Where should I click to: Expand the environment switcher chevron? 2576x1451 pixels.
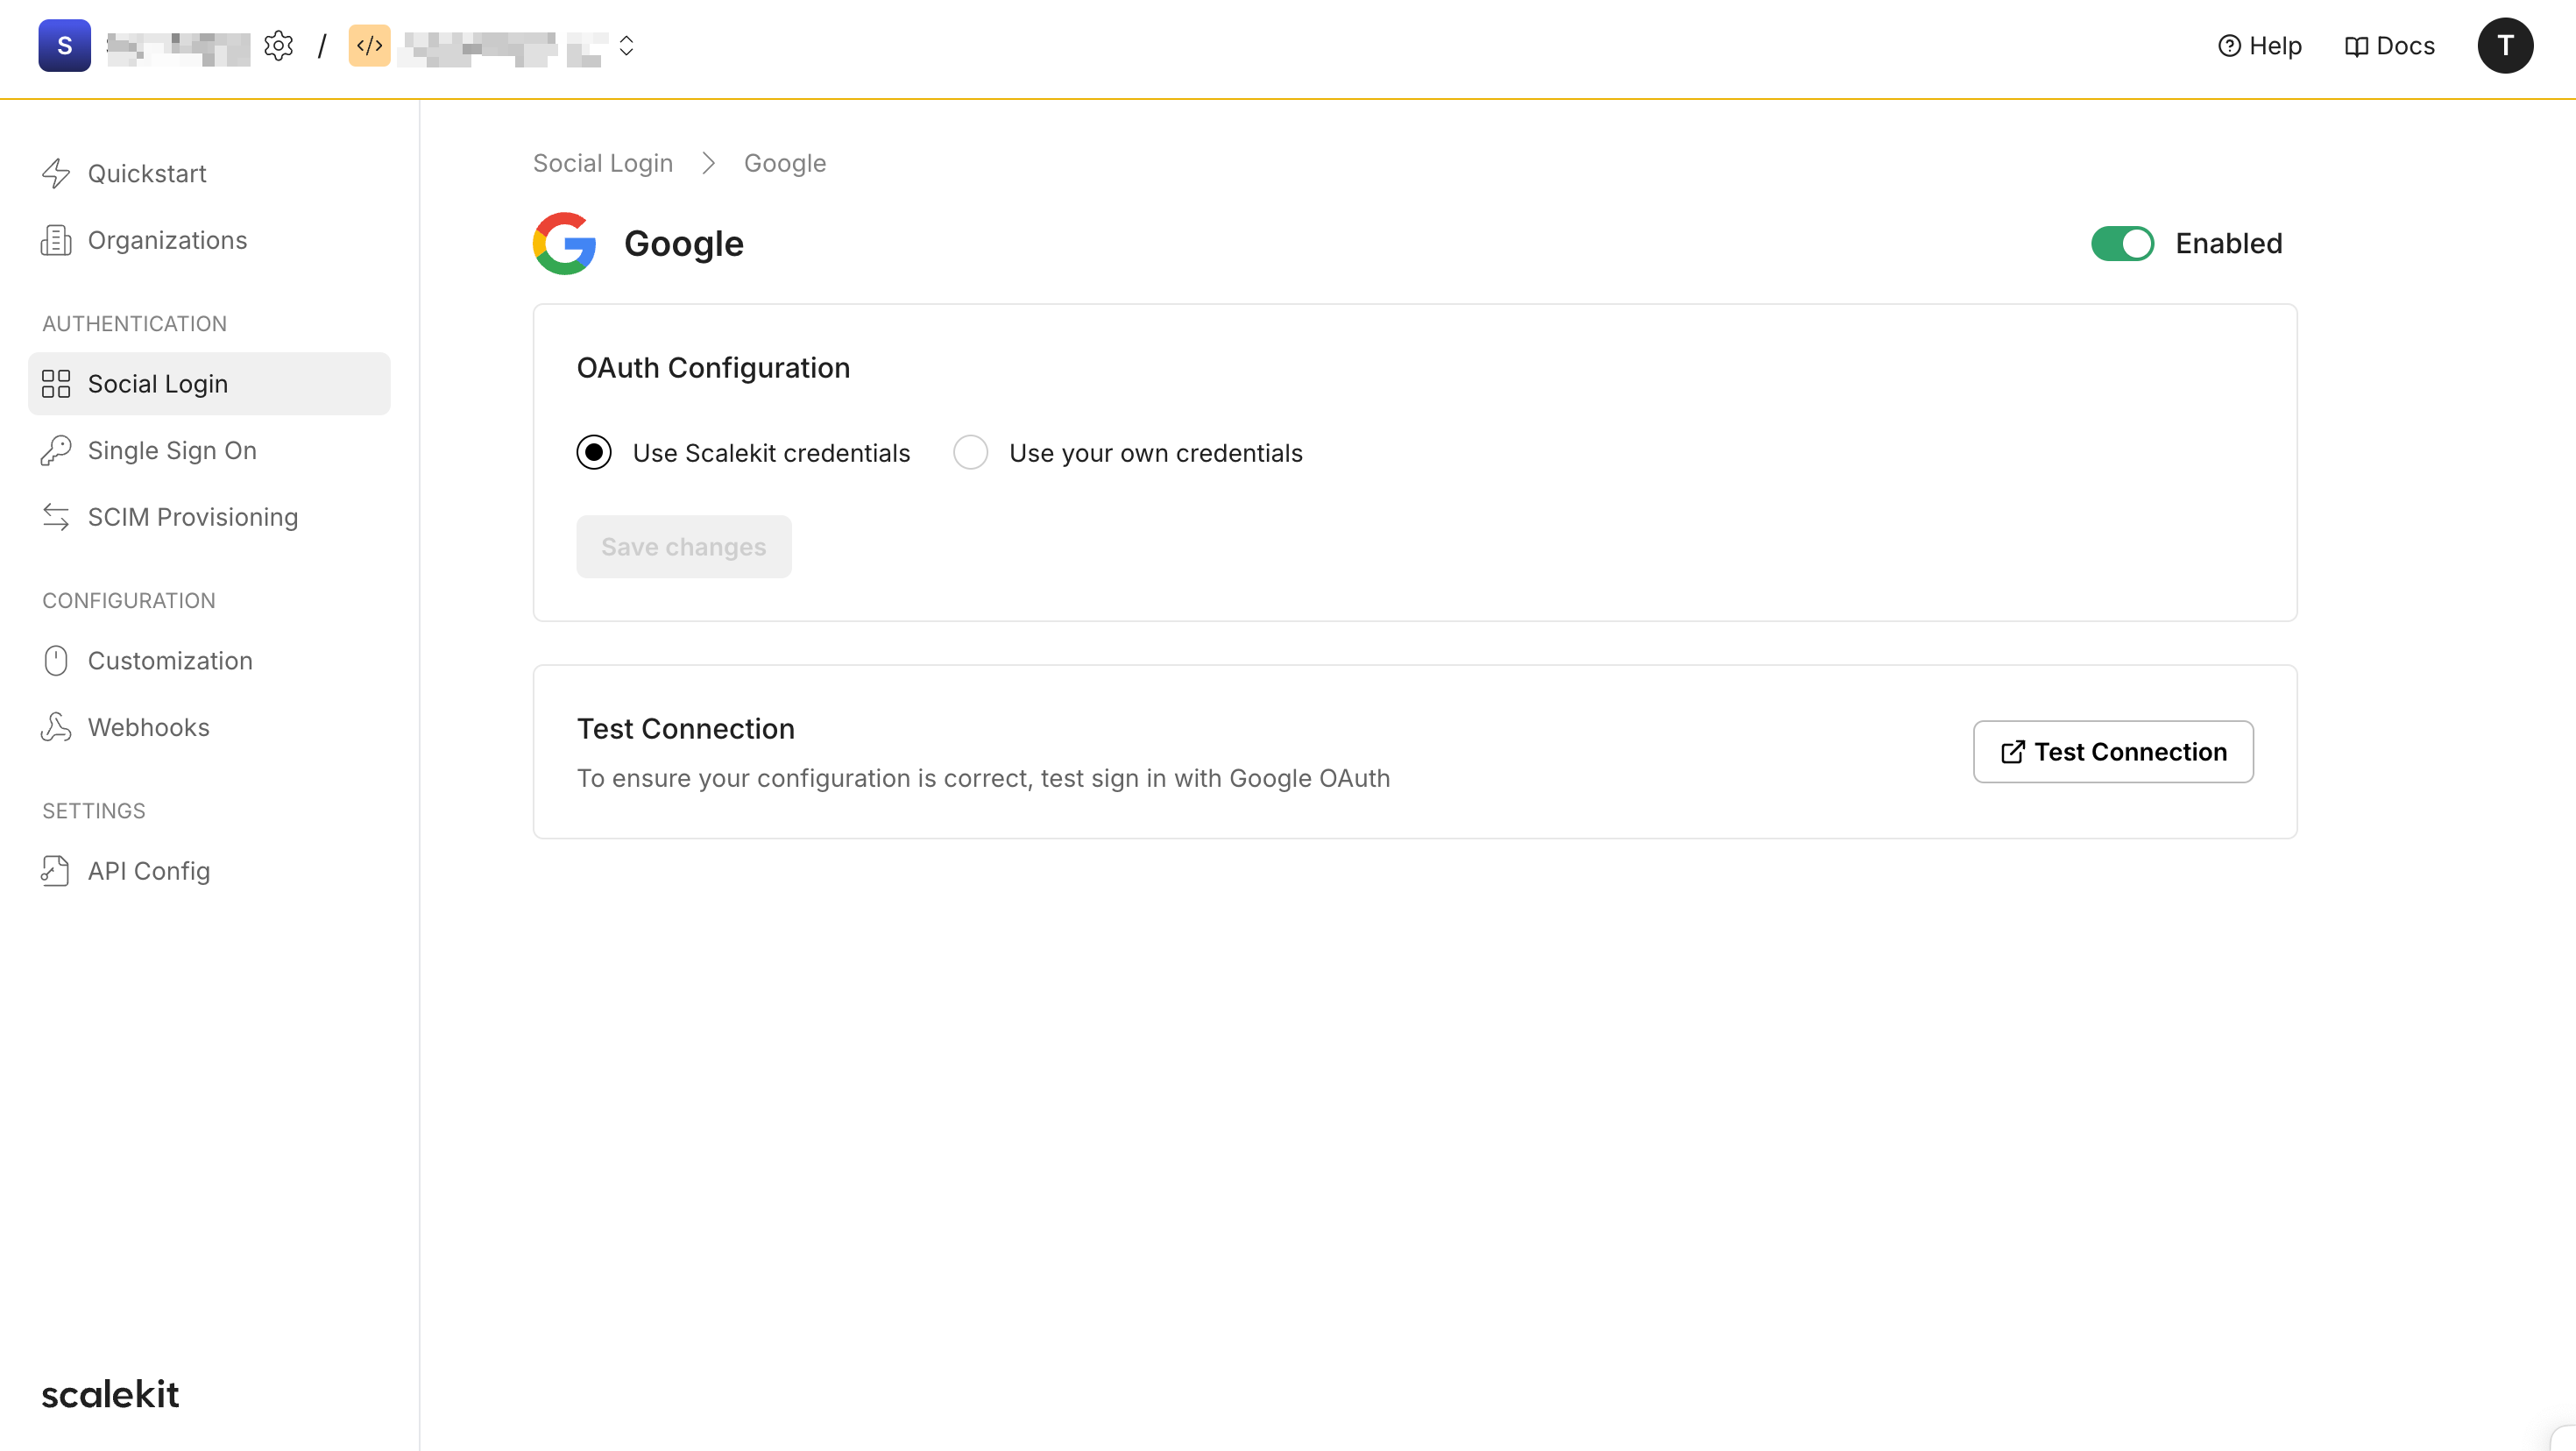coord(627,46)
